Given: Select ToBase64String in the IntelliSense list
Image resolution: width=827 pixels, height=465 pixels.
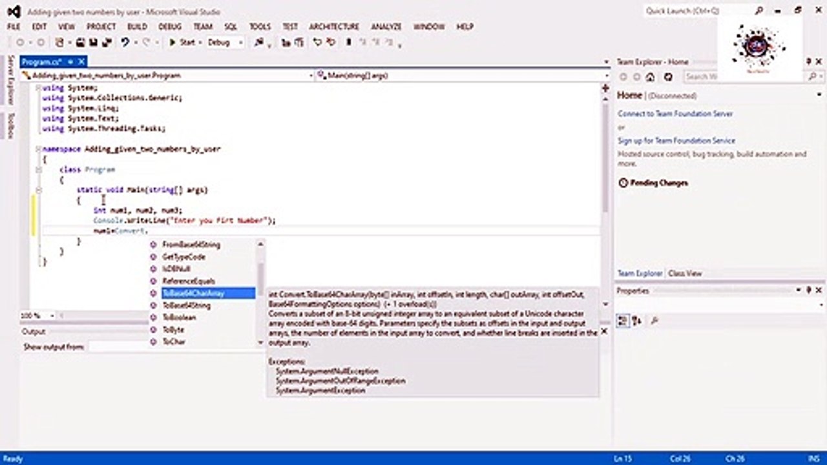Looking at the screenshot, I should click(186, 305).
